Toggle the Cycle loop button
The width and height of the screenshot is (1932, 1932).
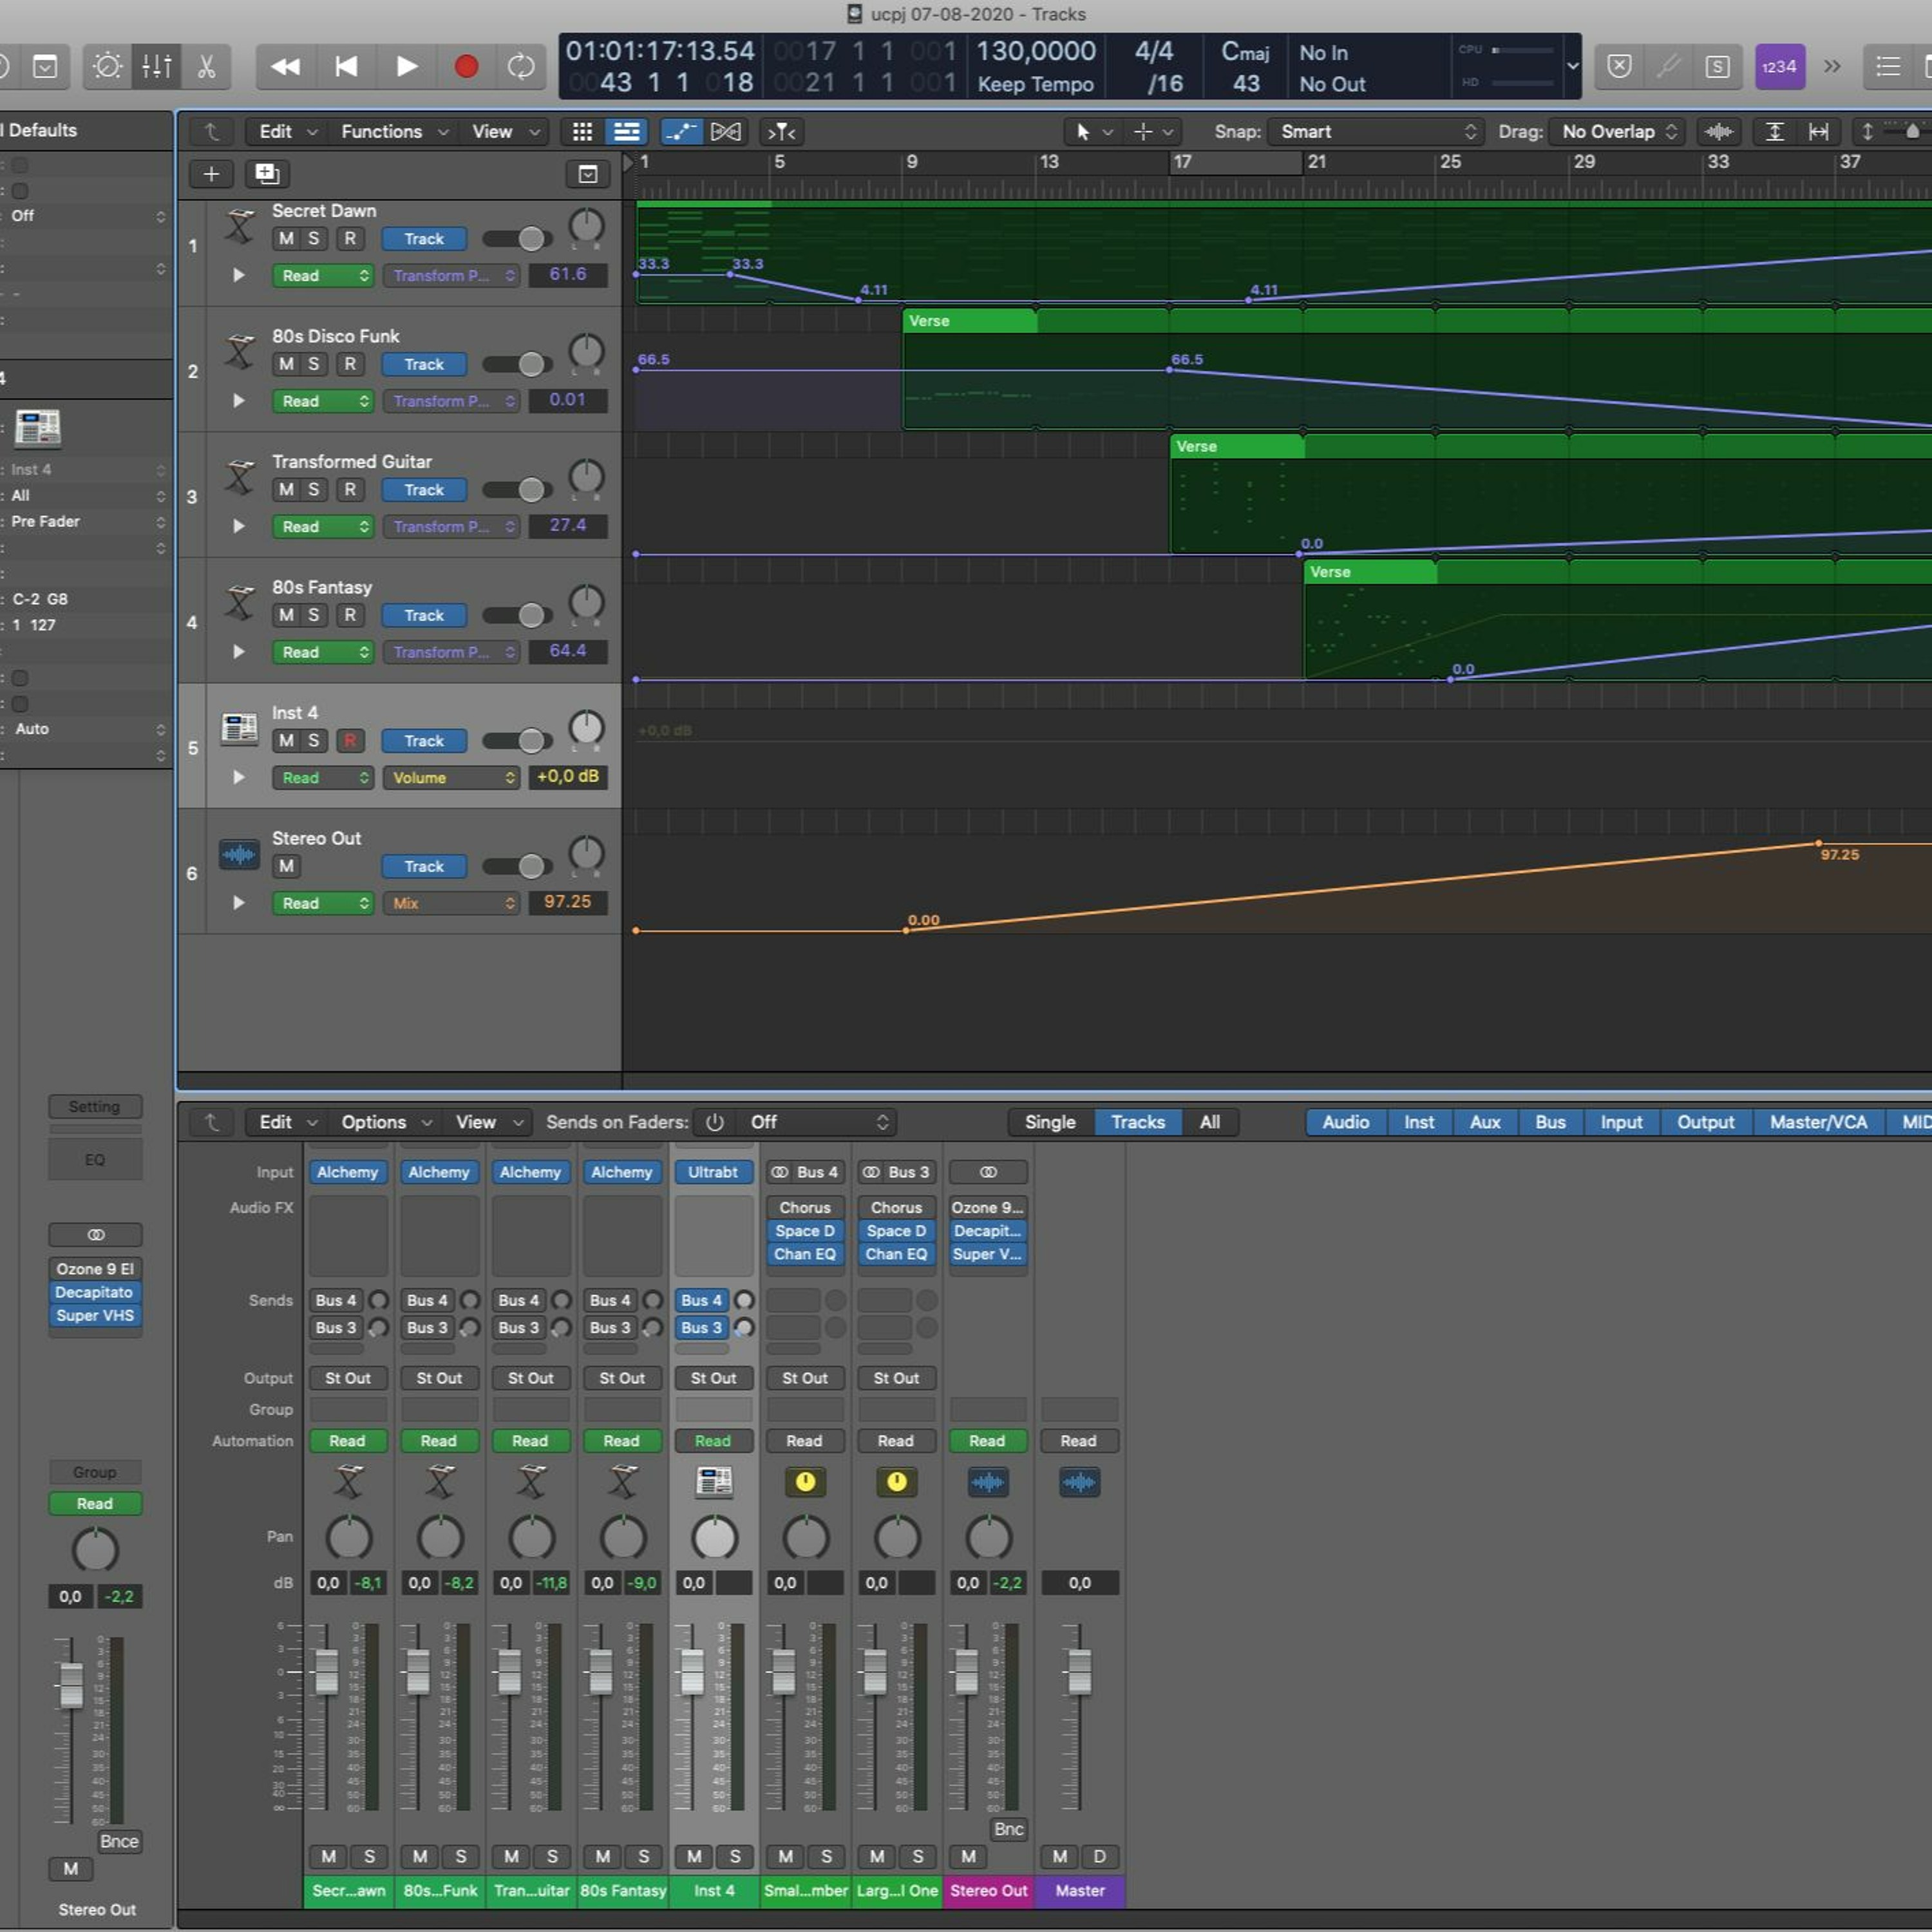tap(521, 66)
